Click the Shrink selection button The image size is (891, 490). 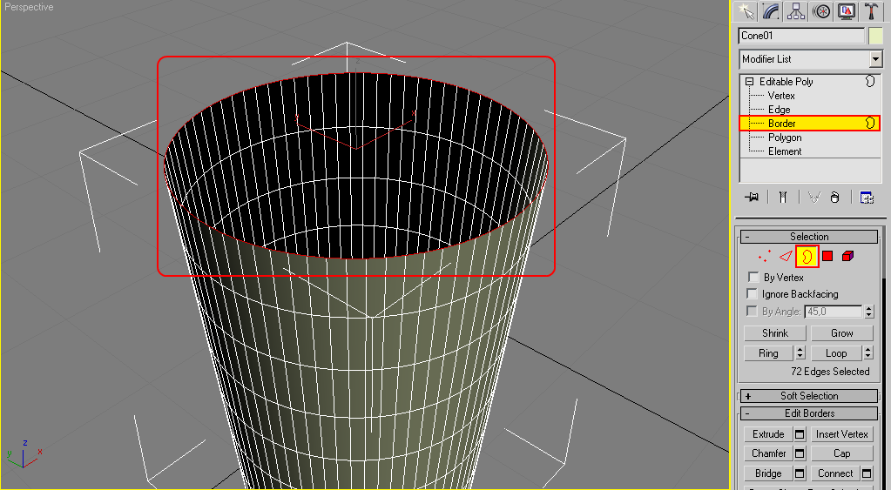pos(774,333)
